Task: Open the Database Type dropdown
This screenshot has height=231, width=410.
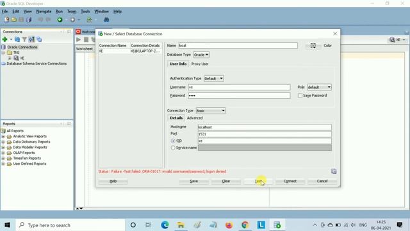Action: click(201, 55)
